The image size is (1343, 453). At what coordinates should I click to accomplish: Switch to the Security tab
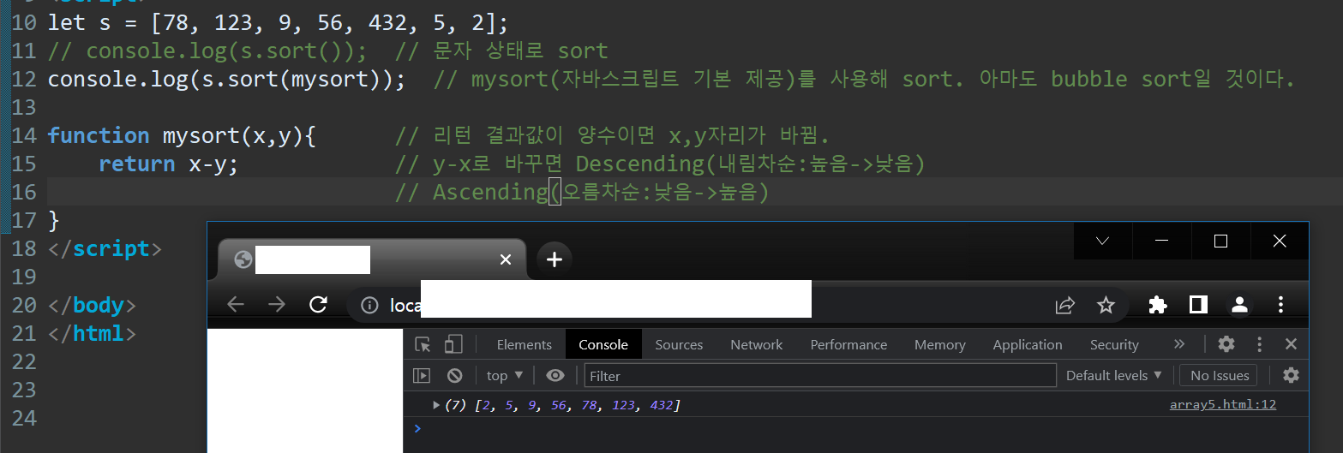pyautogui.click(x=1114, y=344)
